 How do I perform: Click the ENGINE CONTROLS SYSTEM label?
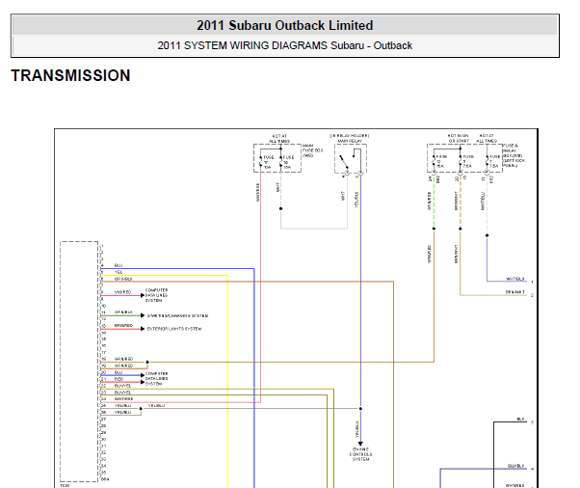(360, 454)
